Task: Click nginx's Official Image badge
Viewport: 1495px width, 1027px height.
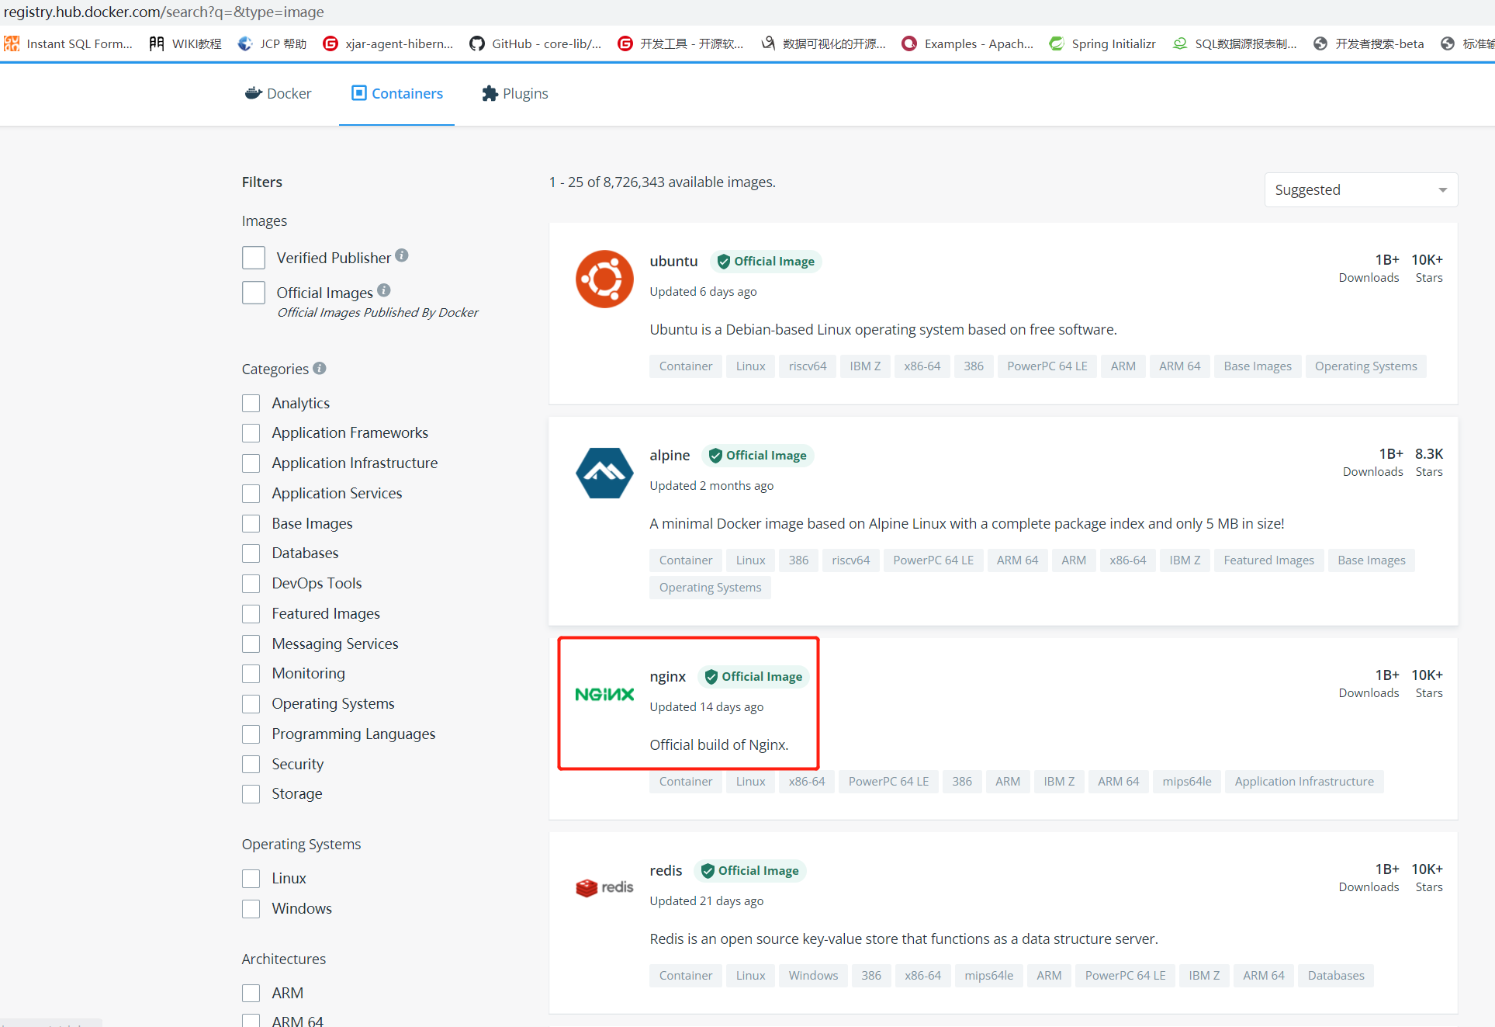Action: click(753, 677)
